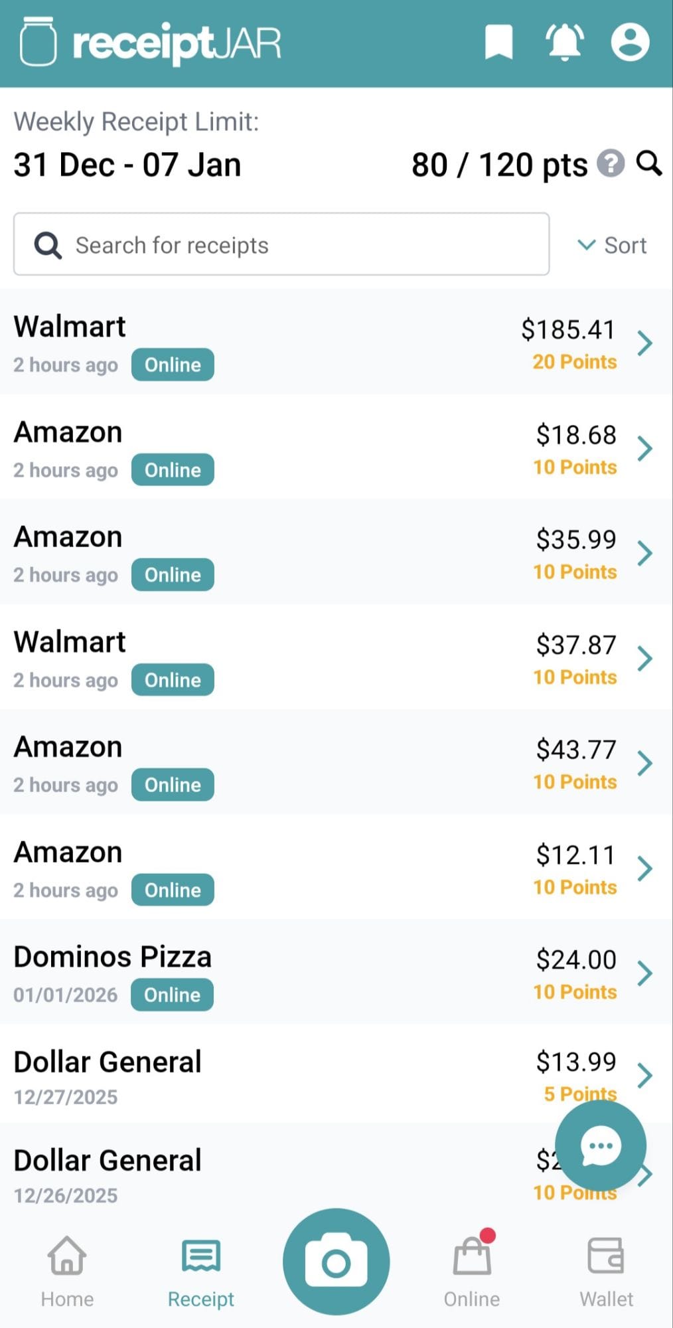The width and height of the screenshot is (673, 1328).
Task: Switch to the Home tab
Action: coord(67,1271)
